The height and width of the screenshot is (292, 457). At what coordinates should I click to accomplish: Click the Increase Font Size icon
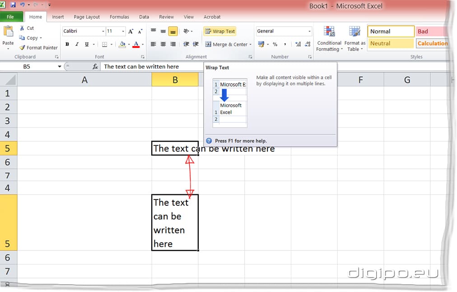tap(131, 31)
